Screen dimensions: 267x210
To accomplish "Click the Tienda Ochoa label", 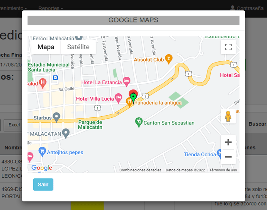I will [x=200, y=154].
